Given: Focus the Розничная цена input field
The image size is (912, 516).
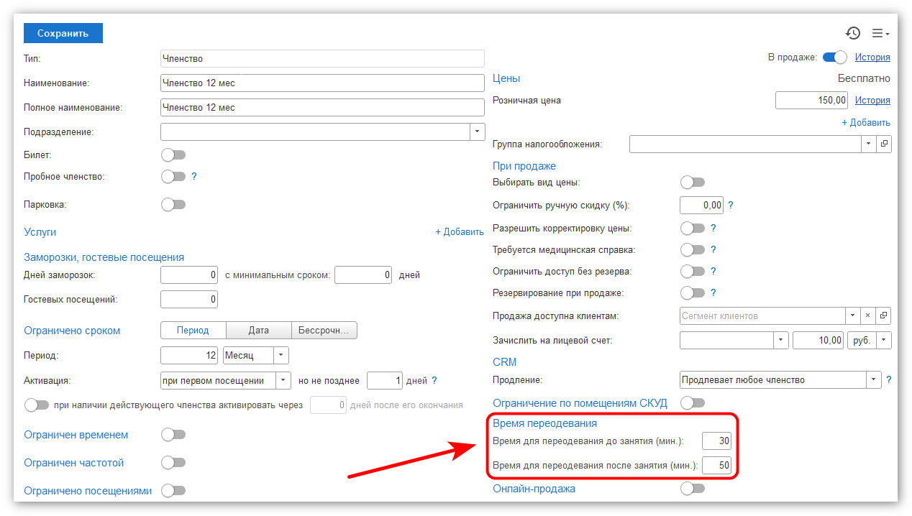Looking at the screenshot, I should (812, 101).
